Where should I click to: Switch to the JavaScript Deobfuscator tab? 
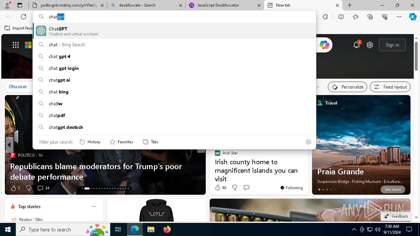coord(225,5)
